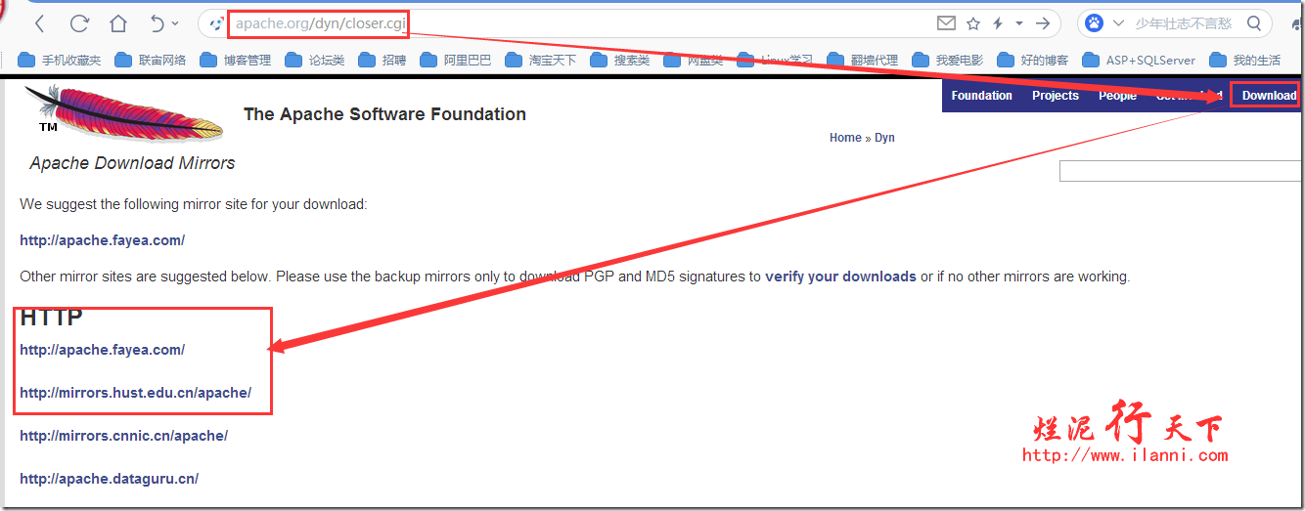1305x511 pixels.
Task: Open the mirrors.hust.edu.cn apache link
Action: pos(135,393)
